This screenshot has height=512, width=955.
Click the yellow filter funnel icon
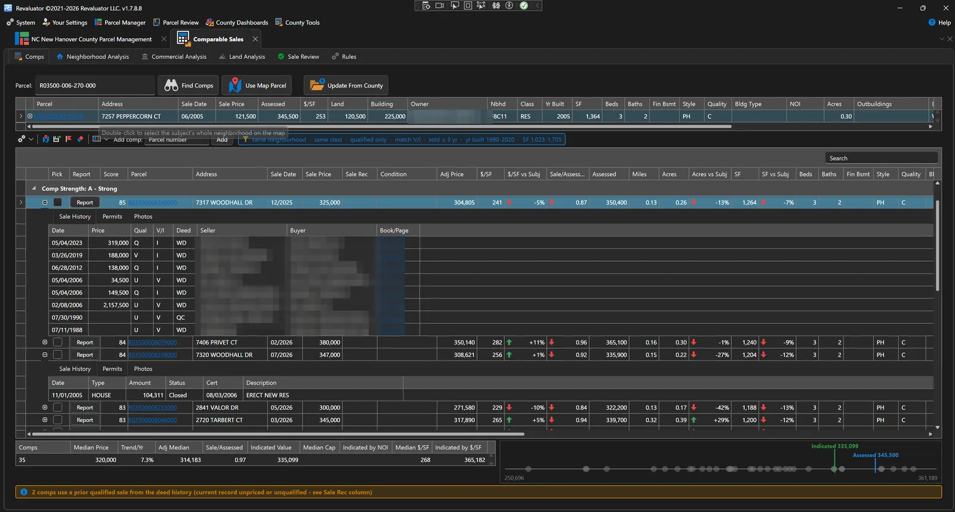245,139
